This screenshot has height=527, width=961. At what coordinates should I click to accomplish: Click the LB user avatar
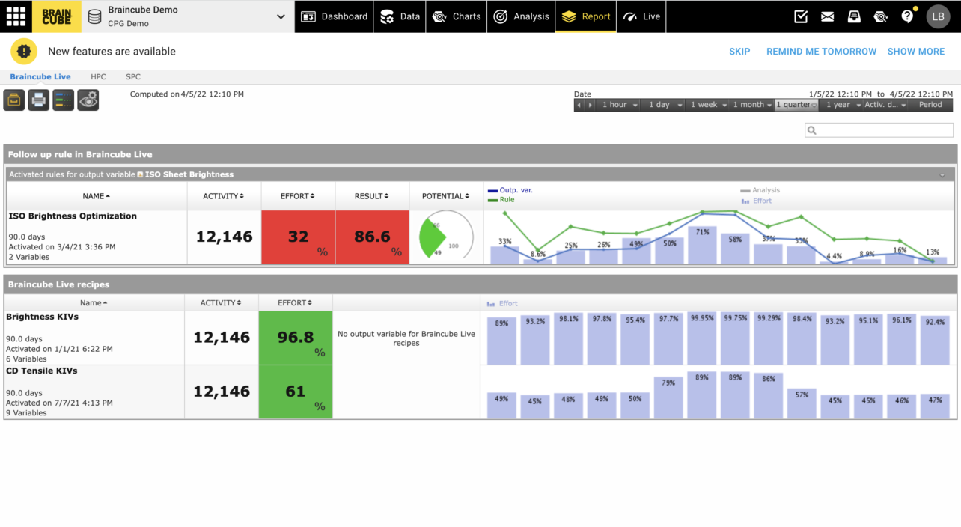(x=938, y=16)
